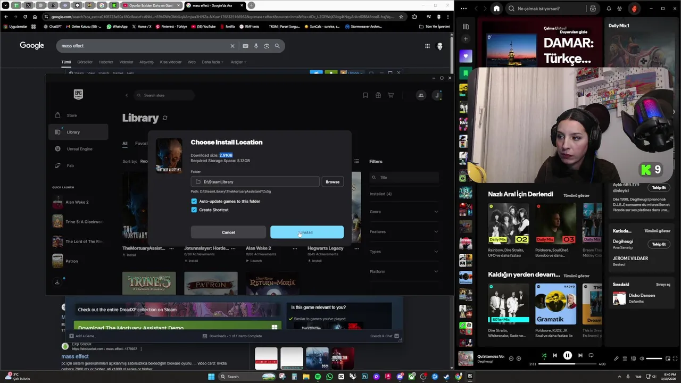681x383 pixels.
Task: Open Alışveriş tab in Google results
Action: 146,62
